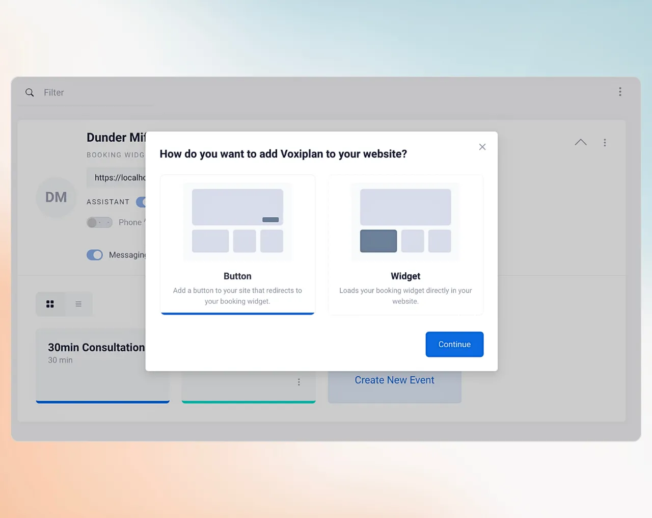Viewport: 652px width, 518px height.
Task: Click the search magnifier icon
Action: click(x=30, y=93)
